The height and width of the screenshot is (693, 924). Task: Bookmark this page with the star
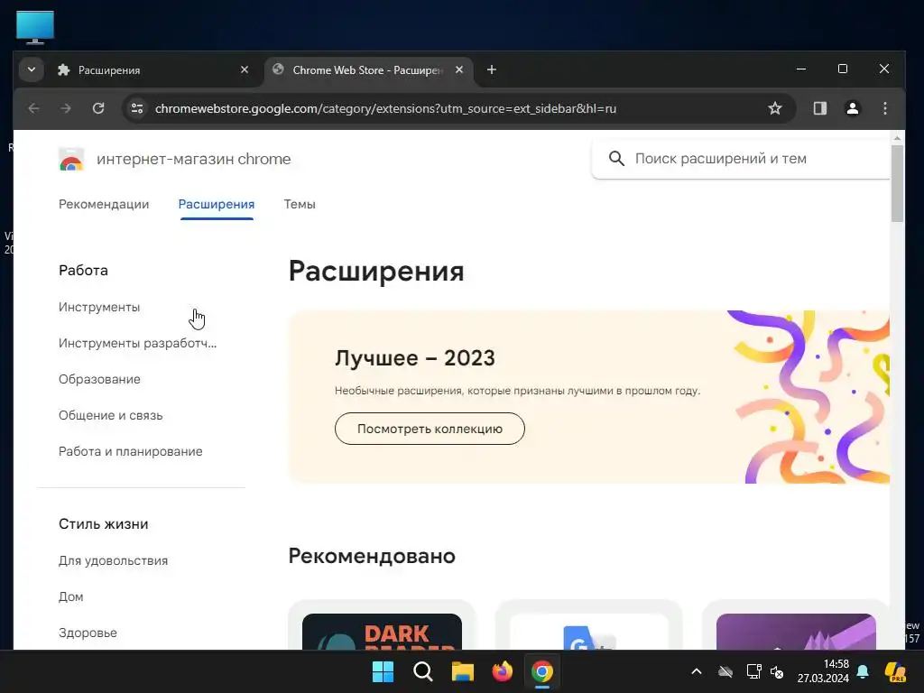(775, 108)
